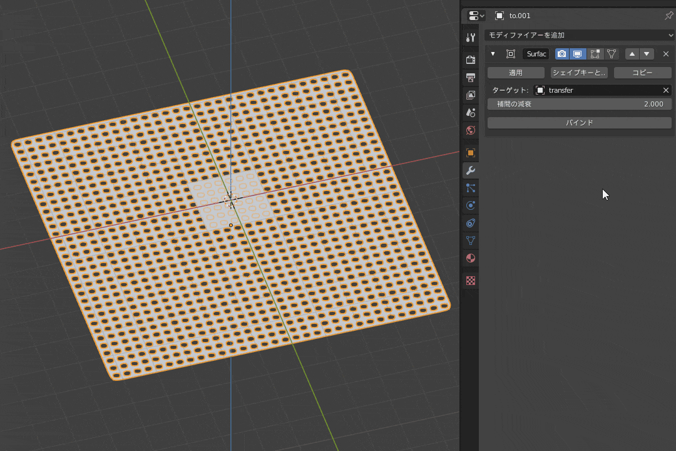
Task: Toggle modifier render visibility camera icon
Action: point(561,54)
